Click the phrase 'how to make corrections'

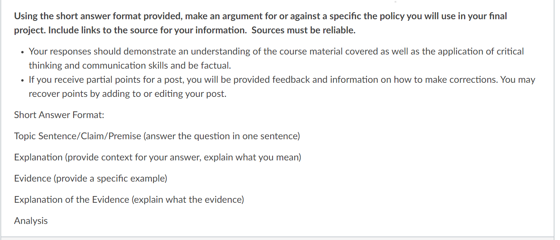tap(403, 80)
